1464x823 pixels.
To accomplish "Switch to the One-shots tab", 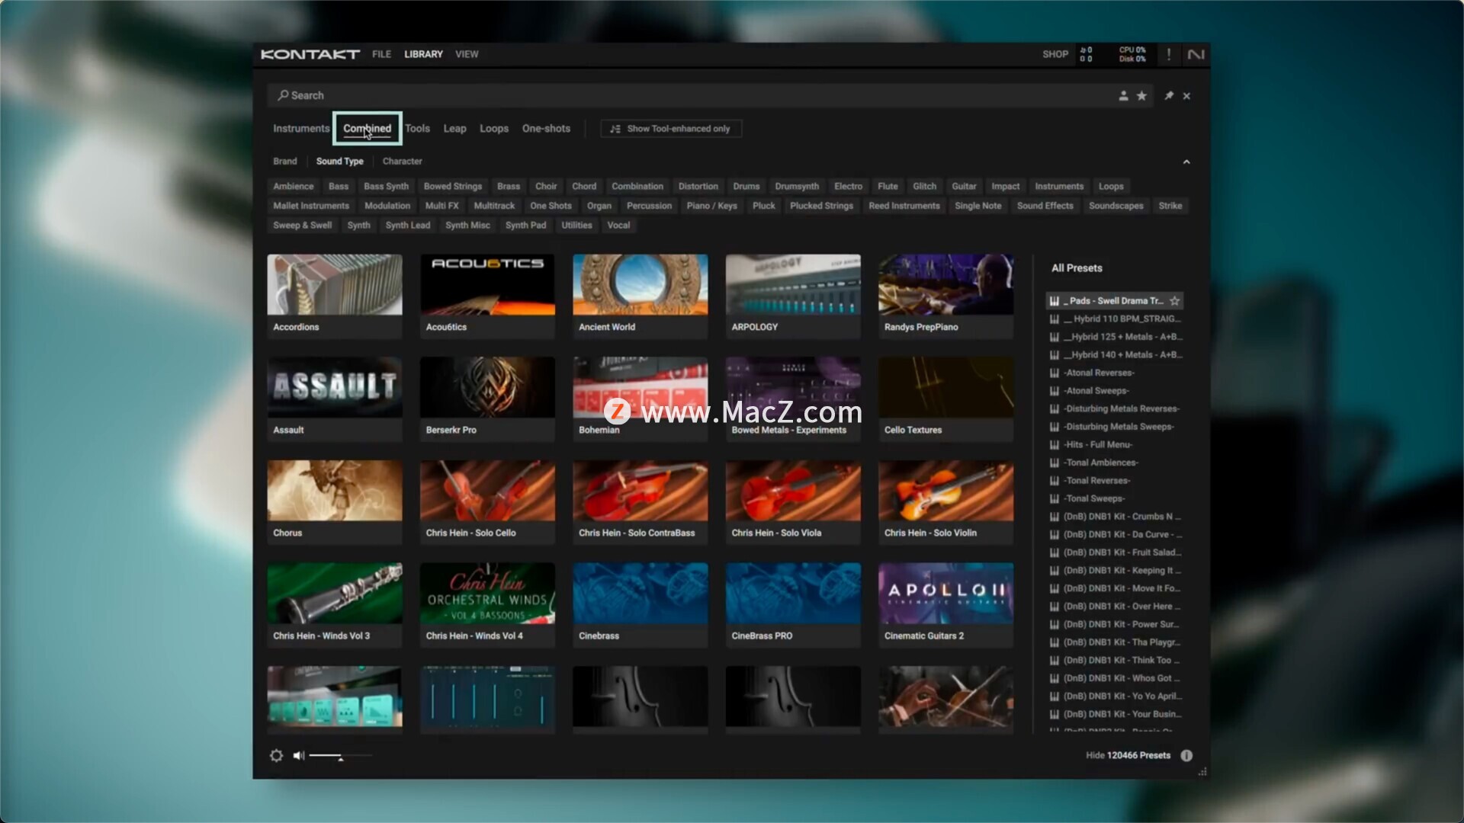I will pyautogui.click(x=546, y=129).
